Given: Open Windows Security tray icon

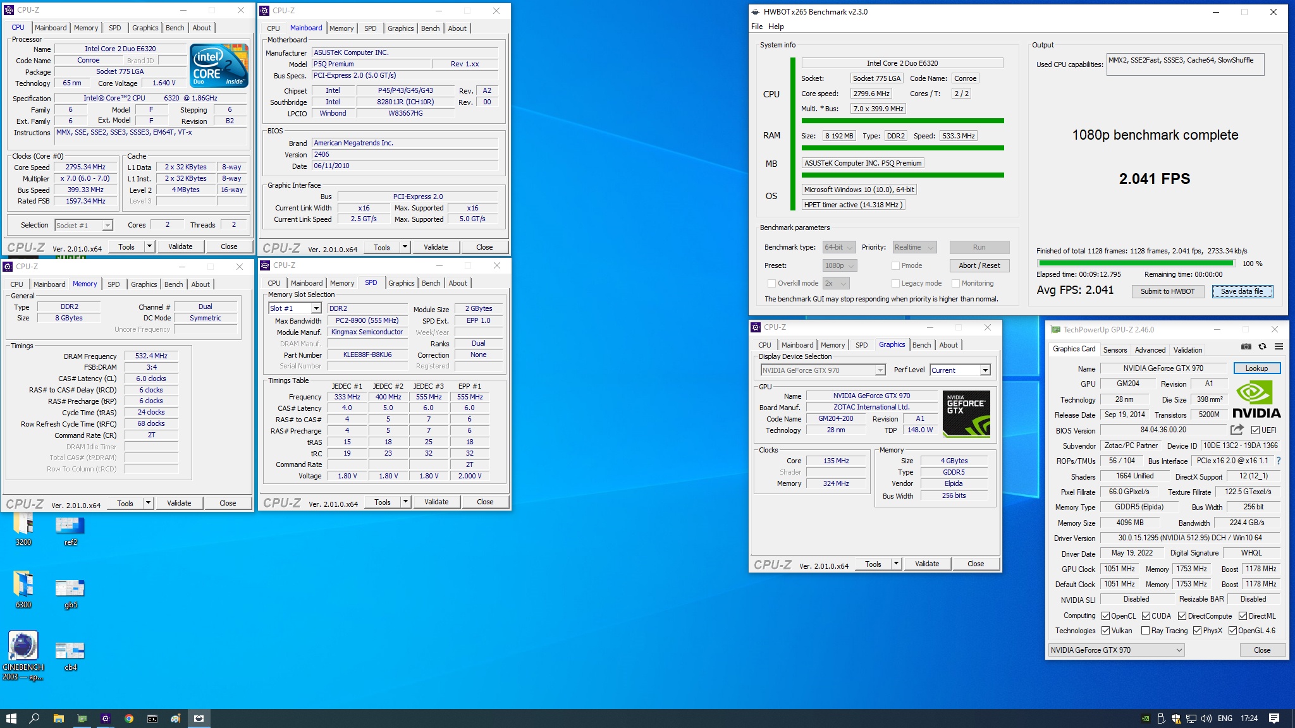Looking at the screenshot, I should pyautogui.click(x=1176, y=719).
